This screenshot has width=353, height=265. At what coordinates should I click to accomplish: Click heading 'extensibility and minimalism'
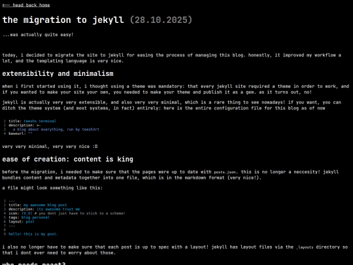click(x=58, y=74)
